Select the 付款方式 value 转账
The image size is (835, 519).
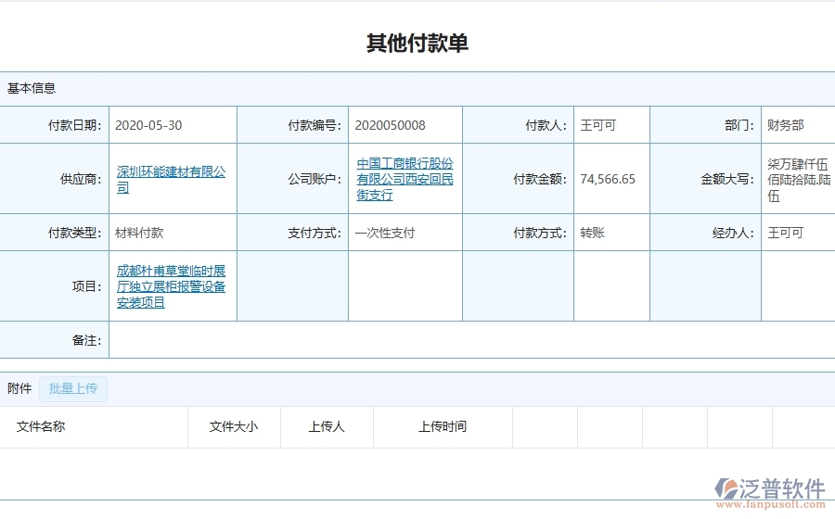point(592,233)
